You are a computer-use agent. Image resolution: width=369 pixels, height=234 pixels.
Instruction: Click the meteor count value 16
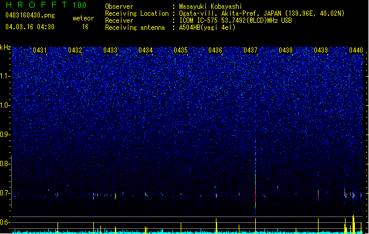(85, 27)
